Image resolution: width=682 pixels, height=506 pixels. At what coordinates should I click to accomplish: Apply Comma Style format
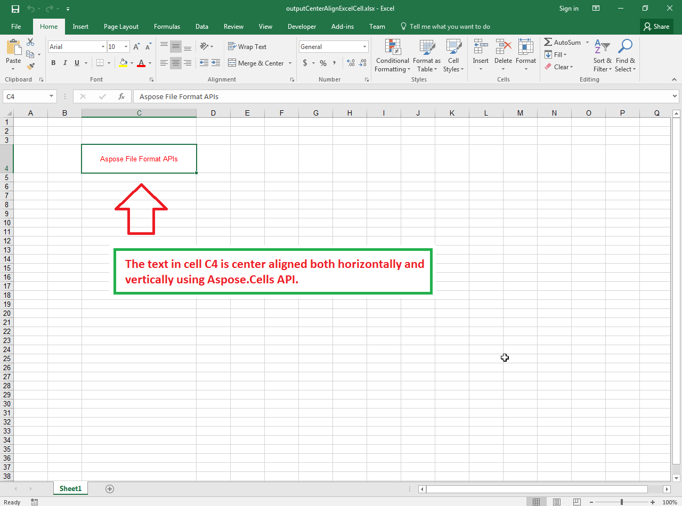click(x=335, y=63)
